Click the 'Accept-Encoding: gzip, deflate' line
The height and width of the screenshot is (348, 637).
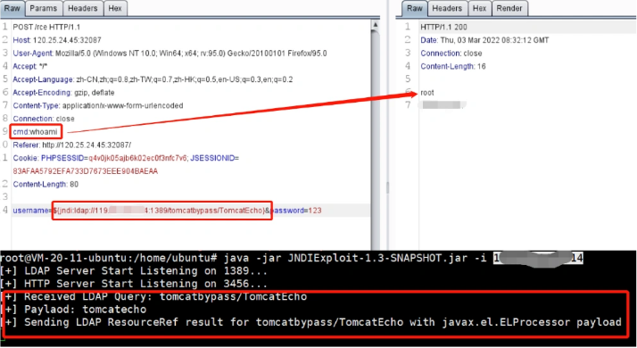point(63,92)
